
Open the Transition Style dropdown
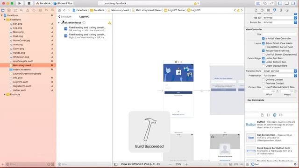pos(279,71)
